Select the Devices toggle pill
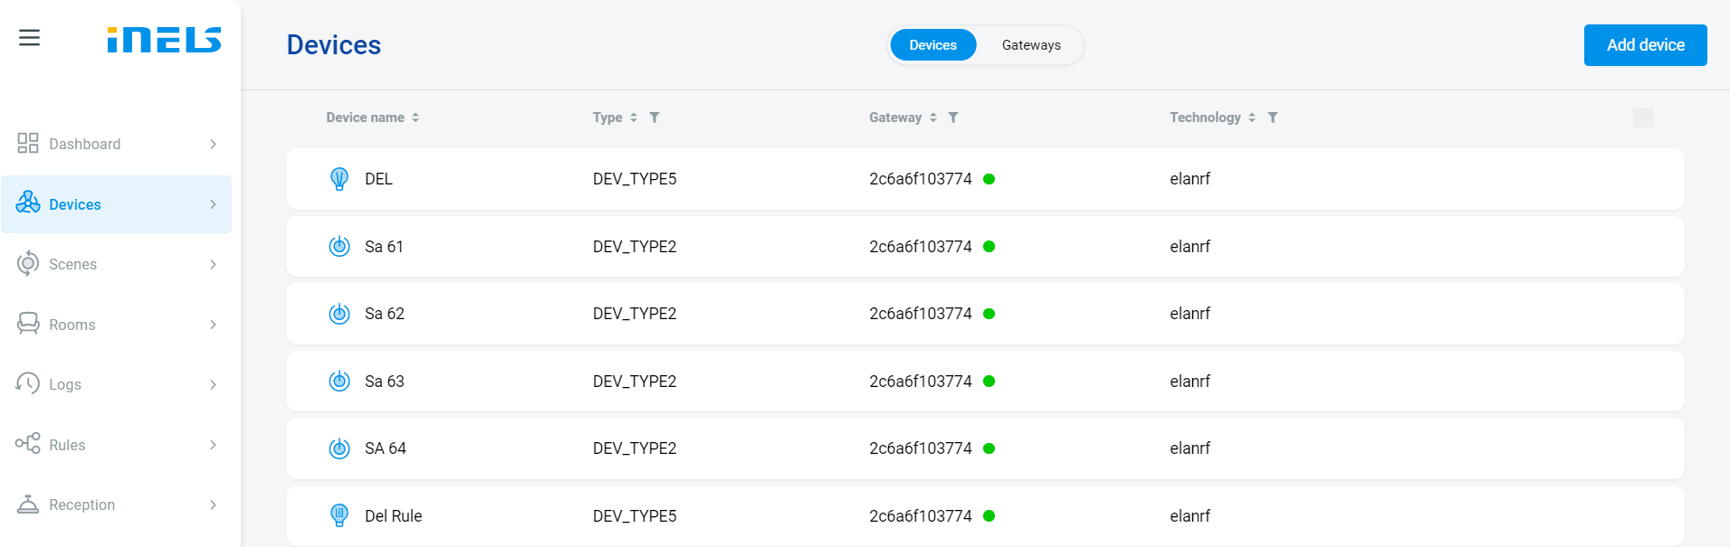This screenshot has width=1730, height=547. (932, 45)
